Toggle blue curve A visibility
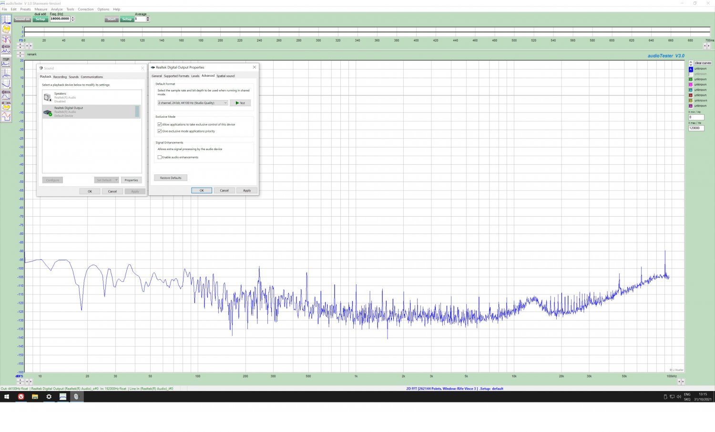The height and width of the screenshot is (432, 715). coord(691,69)
